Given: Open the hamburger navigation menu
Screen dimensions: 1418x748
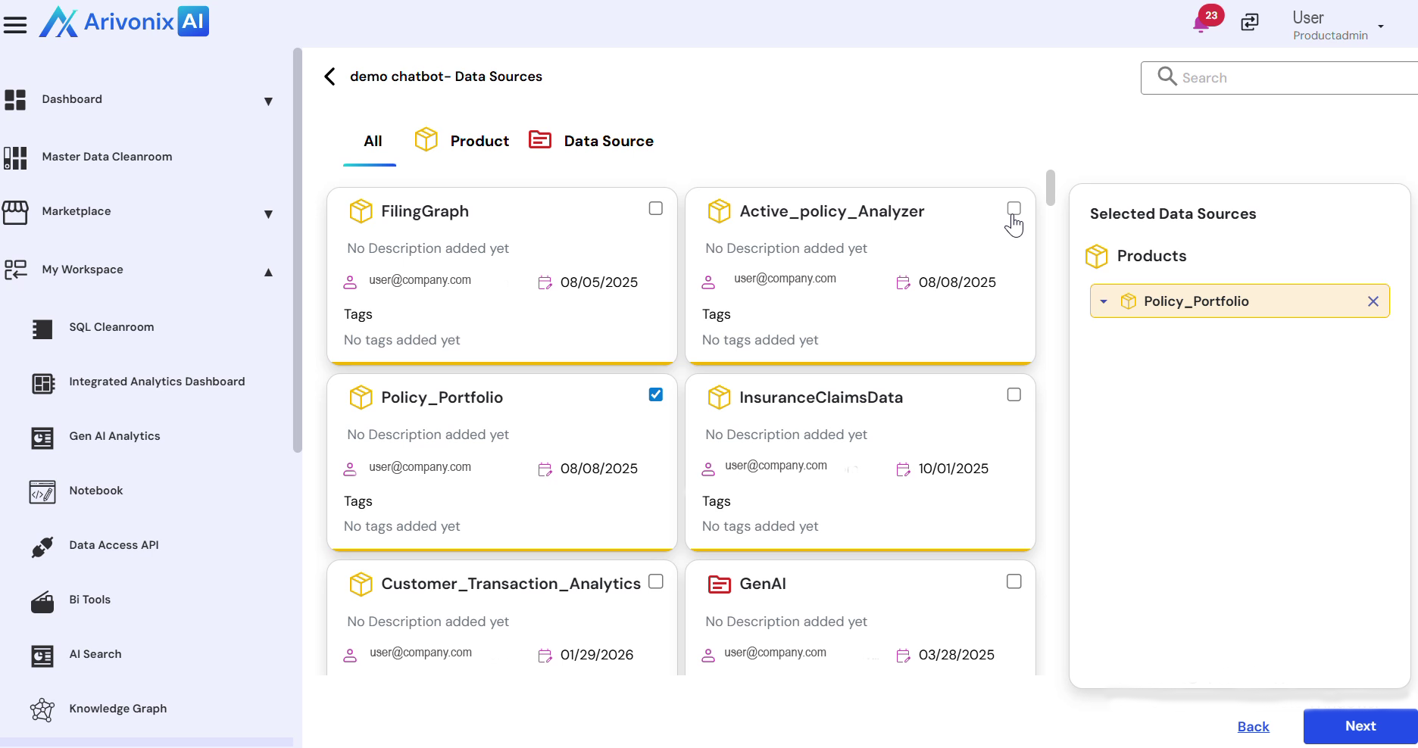Looking at the screenshot, I should coord(15,24).
